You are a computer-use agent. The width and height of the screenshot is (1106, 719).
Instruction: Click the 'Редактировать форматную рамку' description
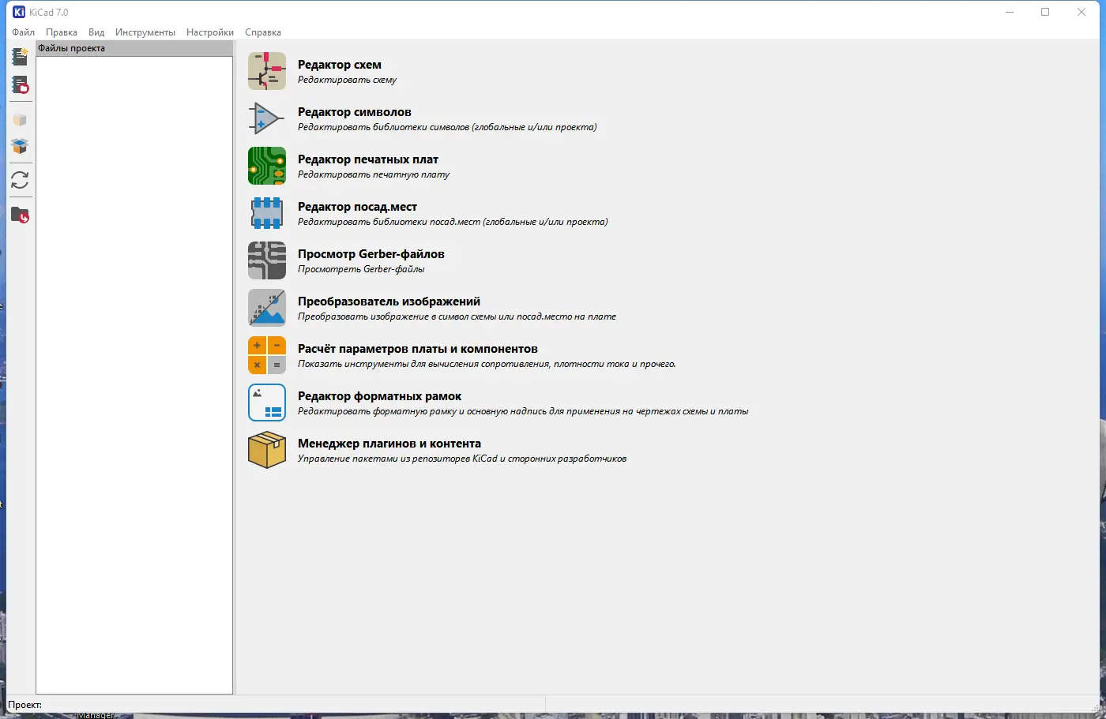523,411
